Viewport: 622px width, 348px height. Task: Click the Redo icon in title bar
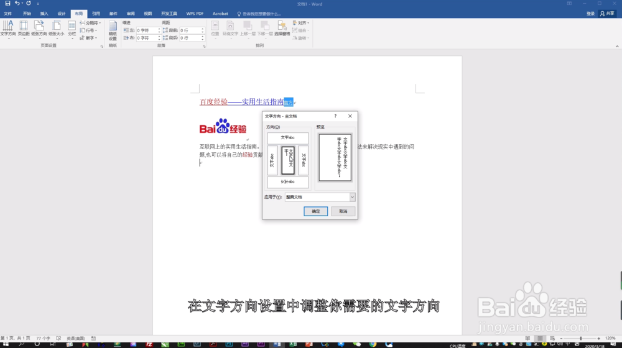pyautogui.click(x=29, y=3)
